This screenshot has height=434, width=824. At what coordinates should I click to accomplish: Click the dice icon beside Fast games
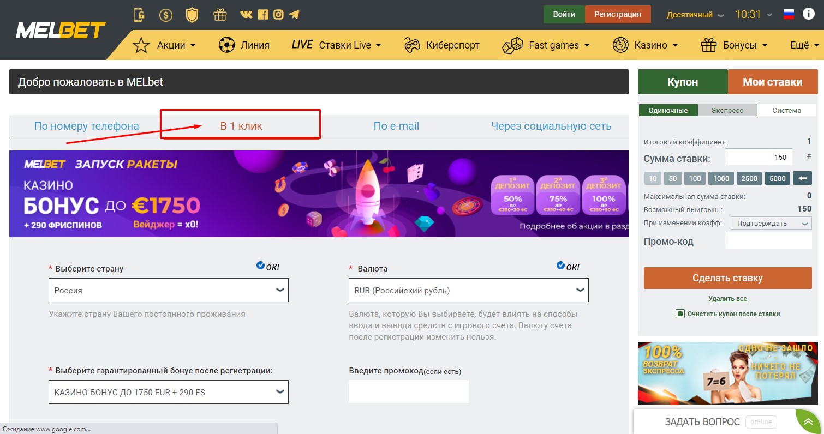click(x=513, y=45)
